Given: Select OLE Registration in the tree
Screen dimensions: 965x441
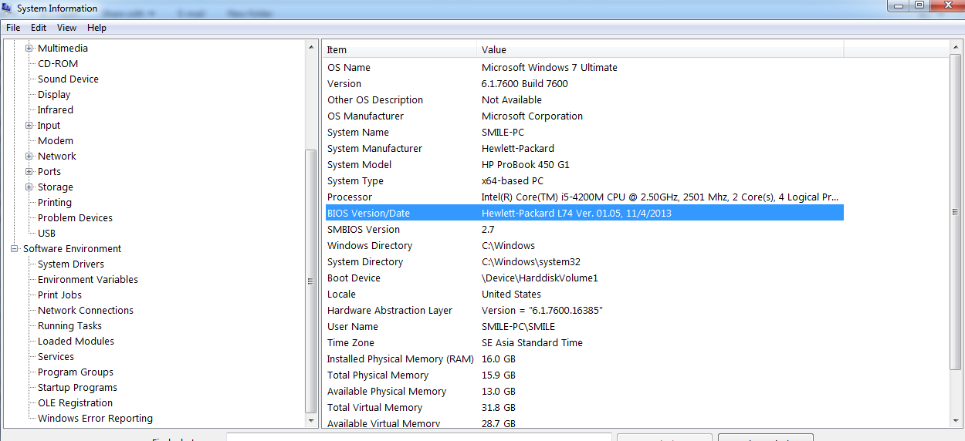Looking at the screenshot, I should [x=75, y=402].
